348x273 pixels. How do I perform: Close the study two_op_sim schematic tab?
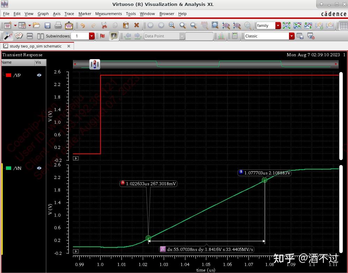pyautogui.click(x=69, y=46)
